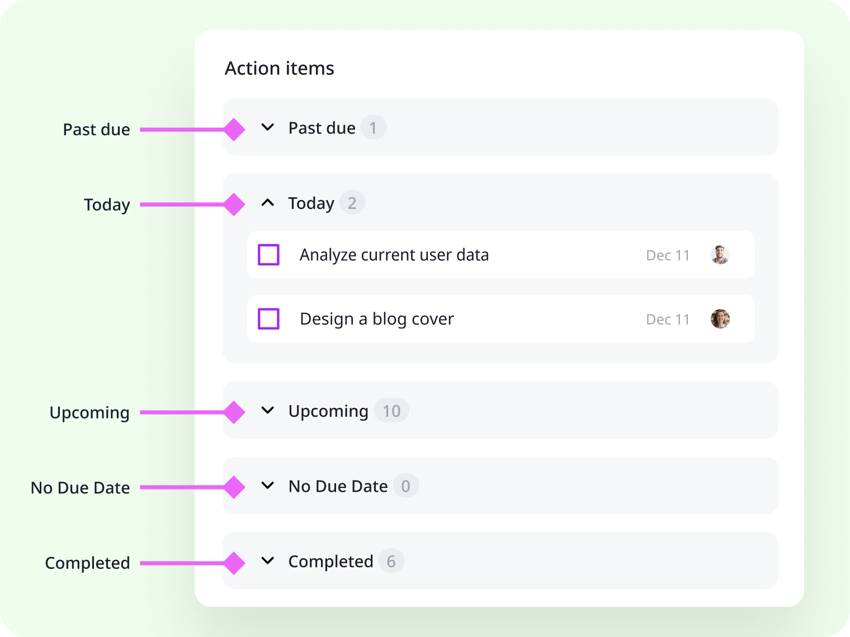The height and width of the screenshot is (637, 850).
Task: Select the Action items heading
Action: coord(280,68)
